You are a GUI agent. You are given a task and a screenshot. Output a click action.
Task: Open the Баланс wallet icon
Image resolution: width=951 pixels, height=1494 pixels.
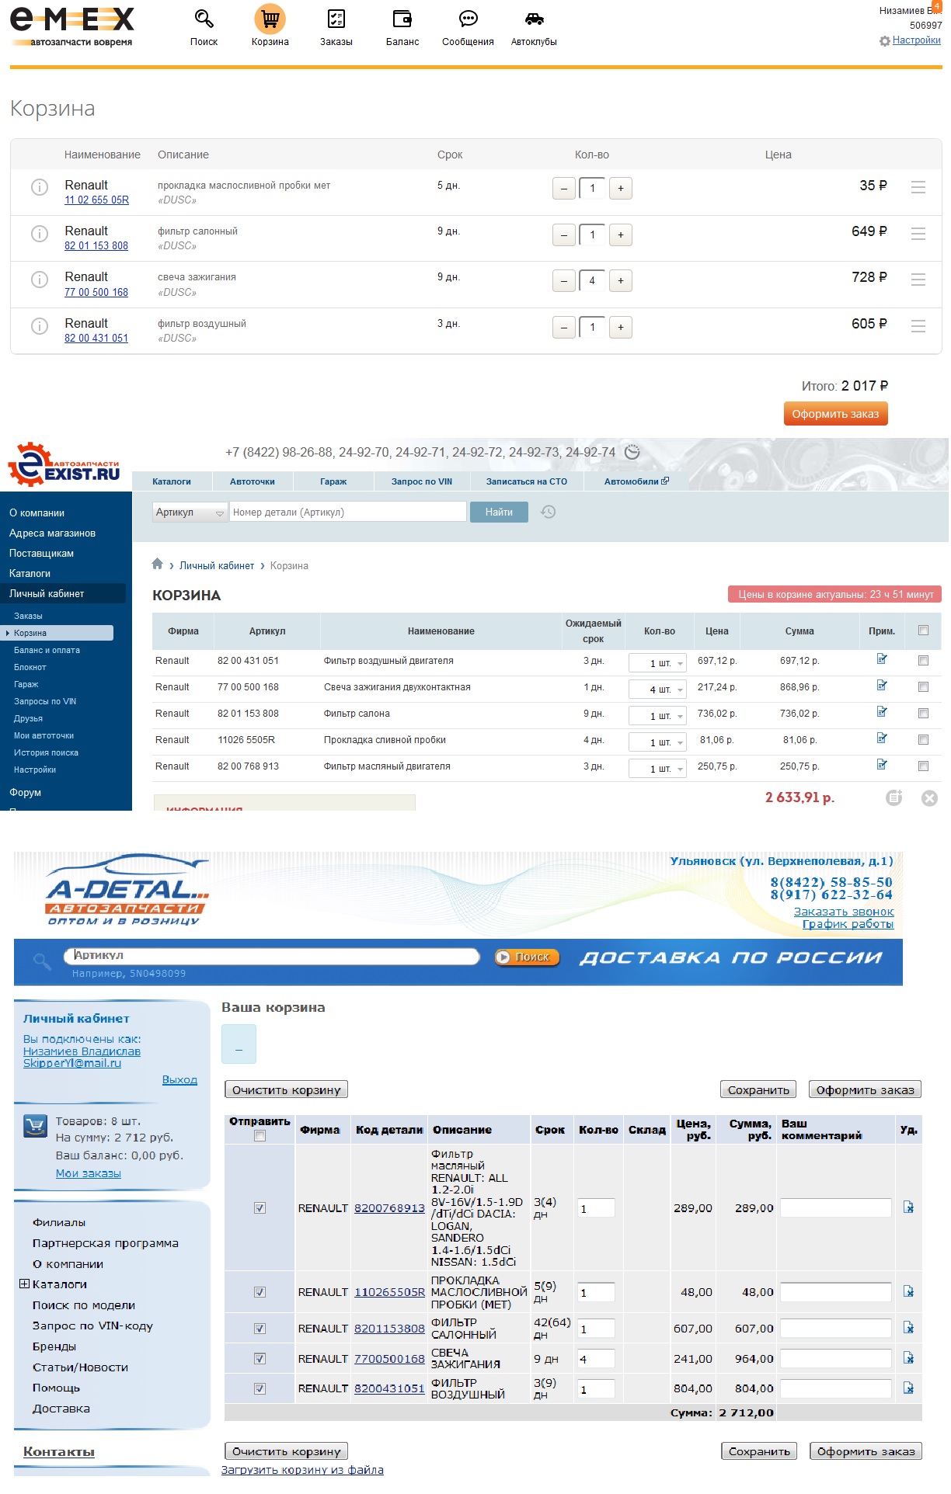click(402, 19)
